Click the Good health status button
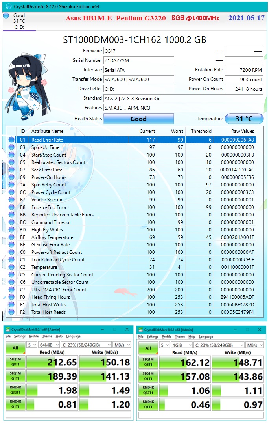The image size is (269, 423). (x=138, y=119)
